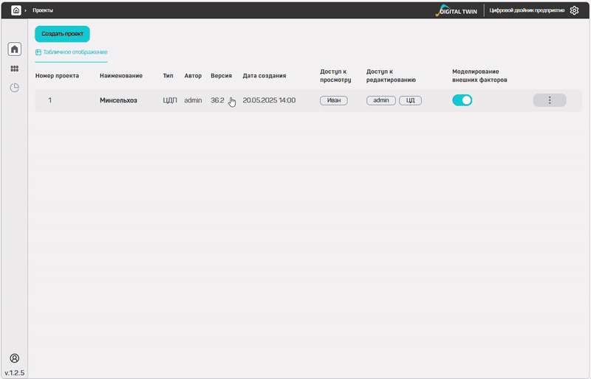The width and height of the screenshot is (591, 379).
Task: Open the home page from left sidebar
Action: [14, 49]
